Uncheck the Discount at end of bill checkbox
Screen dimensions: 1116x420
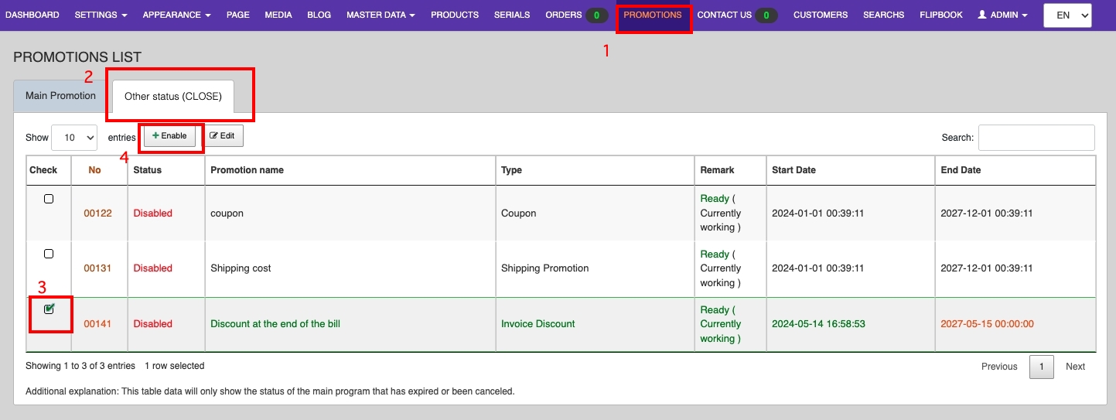[x=49, y=309]
